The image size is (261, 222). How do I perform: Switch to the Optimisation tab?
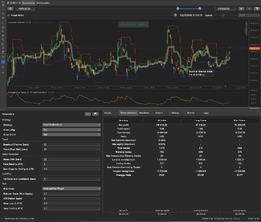tap(43, 3)
